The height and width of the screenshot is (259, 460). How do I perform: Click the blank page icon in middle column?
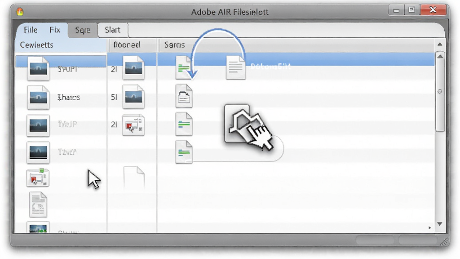click(x=134, y=177)
